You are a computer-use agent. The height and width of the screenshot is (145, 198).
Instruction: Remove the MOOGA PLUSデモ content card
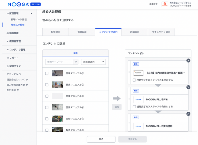(188, 87)
